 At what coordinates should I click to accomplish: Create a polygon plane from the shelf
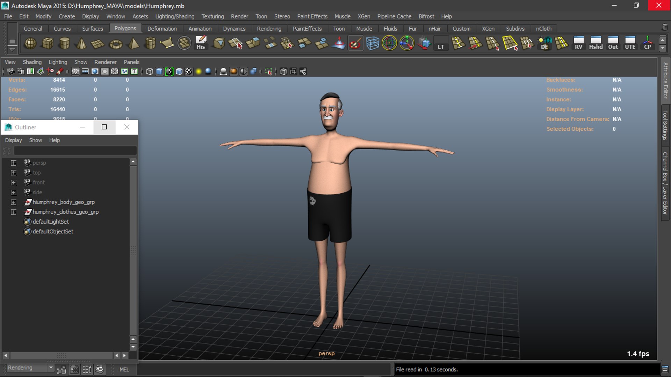coord(98,43)
